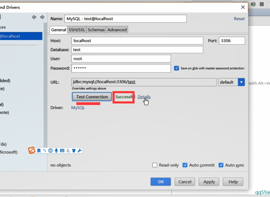The image size is (270, 197).
Task: Enable the Read-only checkbox
Action: pyautogui.click(x=155, y=165)
